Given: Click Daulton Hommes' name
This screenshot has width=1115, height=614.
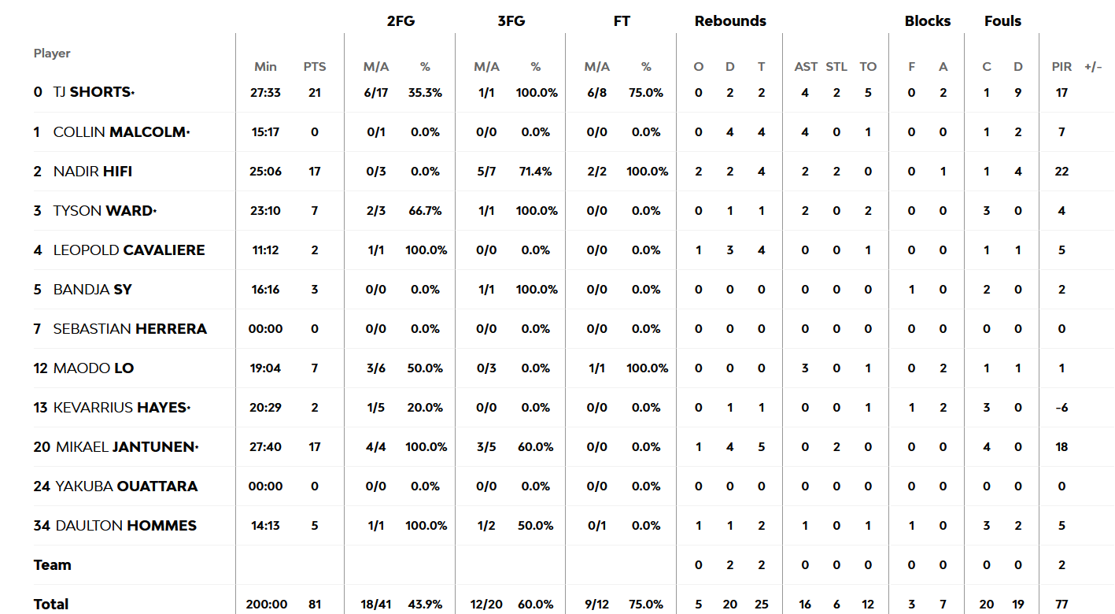Looking at the screenshot, I should click(x=126, y=525).
